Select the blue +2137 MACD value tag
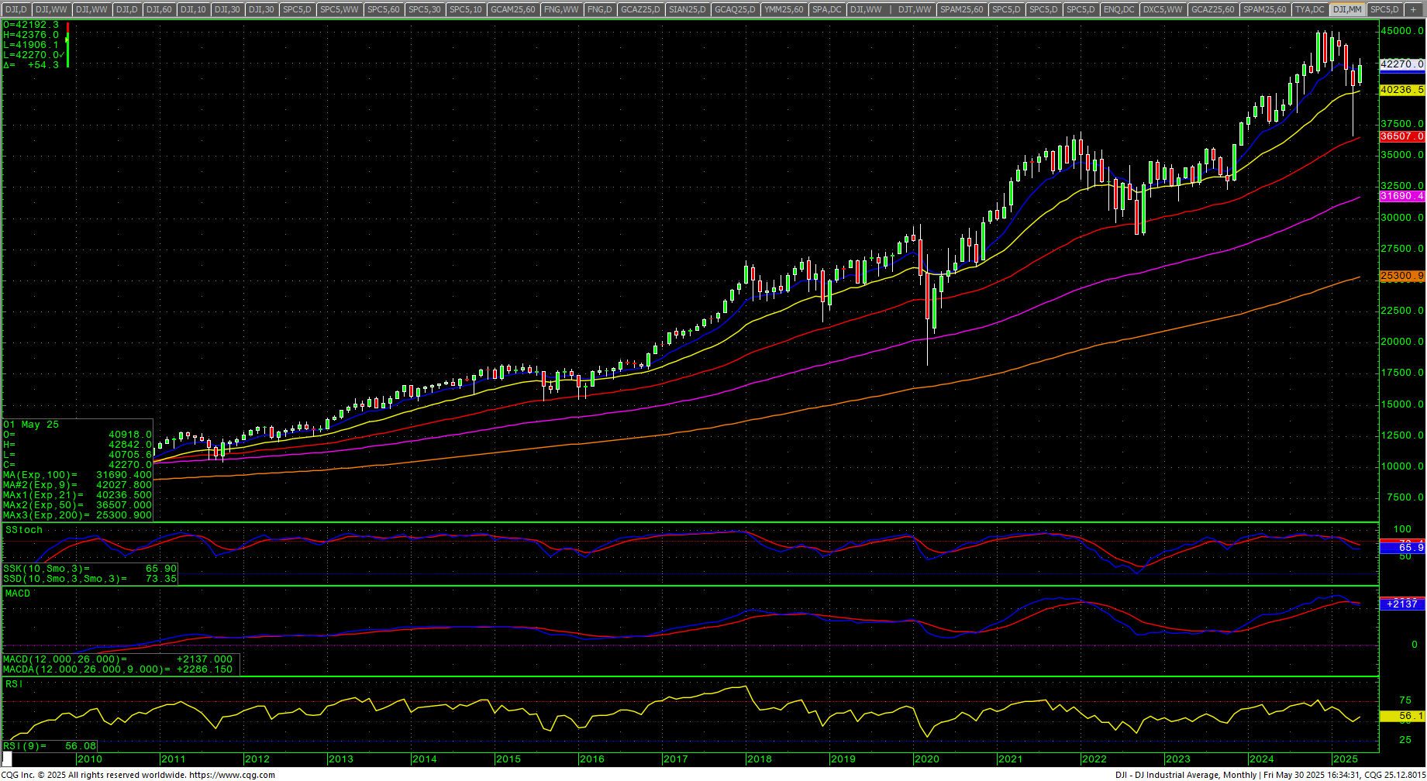This screenshot has width=1427, height=781. pyautogui.click(x=1403, y=604)
